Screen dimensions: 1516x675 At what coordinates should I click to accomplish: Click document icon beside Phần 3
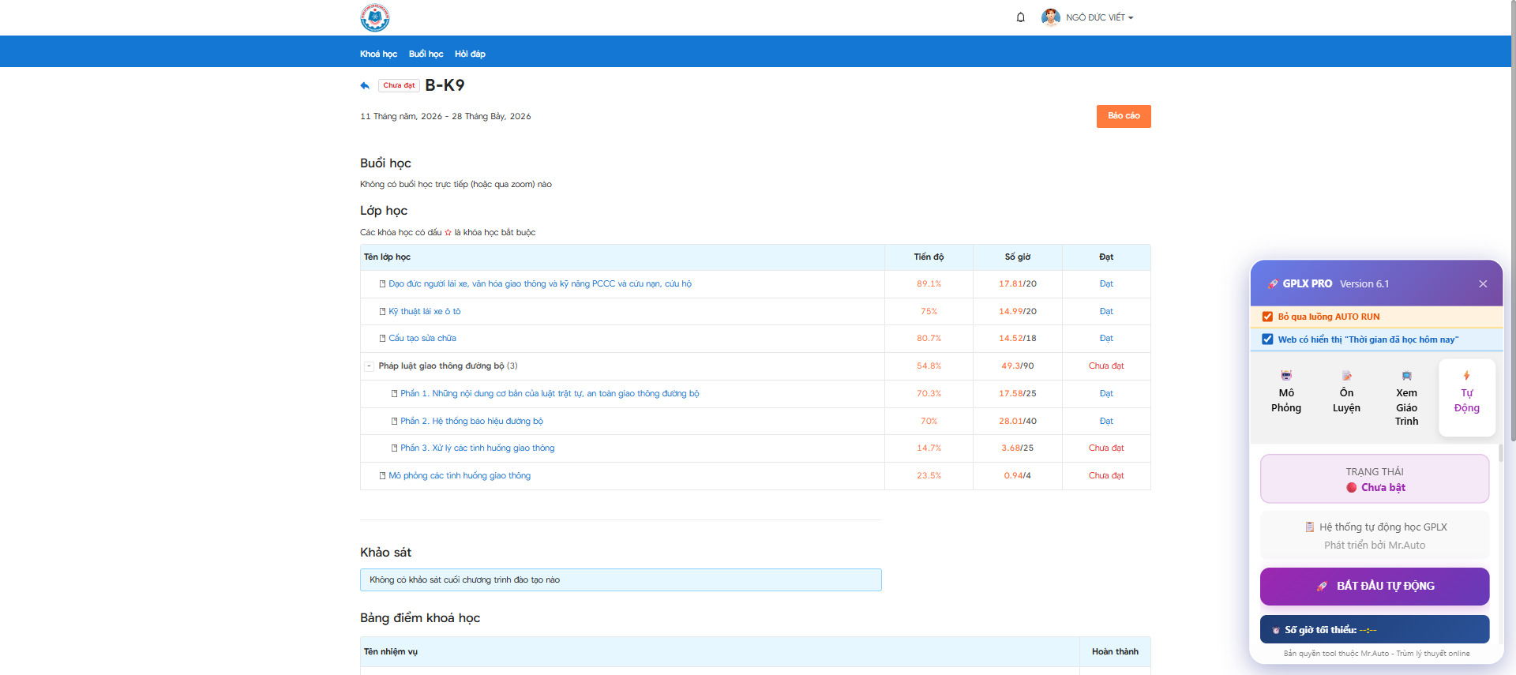(x=394, y=448)
